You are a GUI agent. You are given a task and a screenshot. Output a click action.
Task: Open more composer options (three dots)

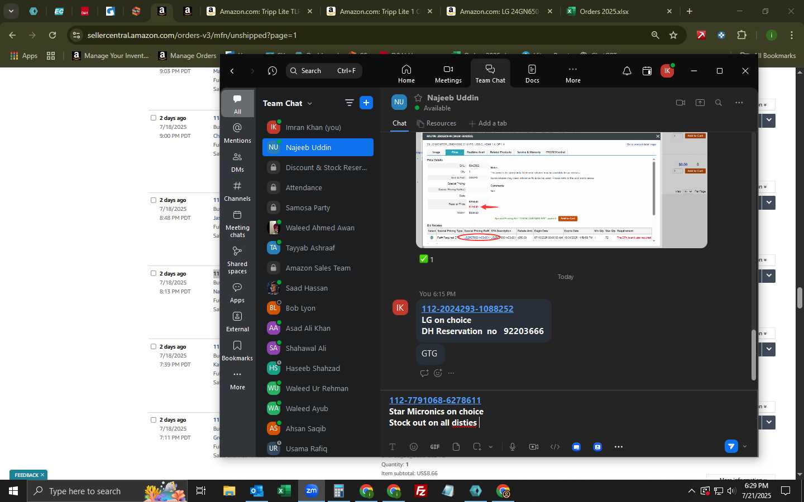619,447
